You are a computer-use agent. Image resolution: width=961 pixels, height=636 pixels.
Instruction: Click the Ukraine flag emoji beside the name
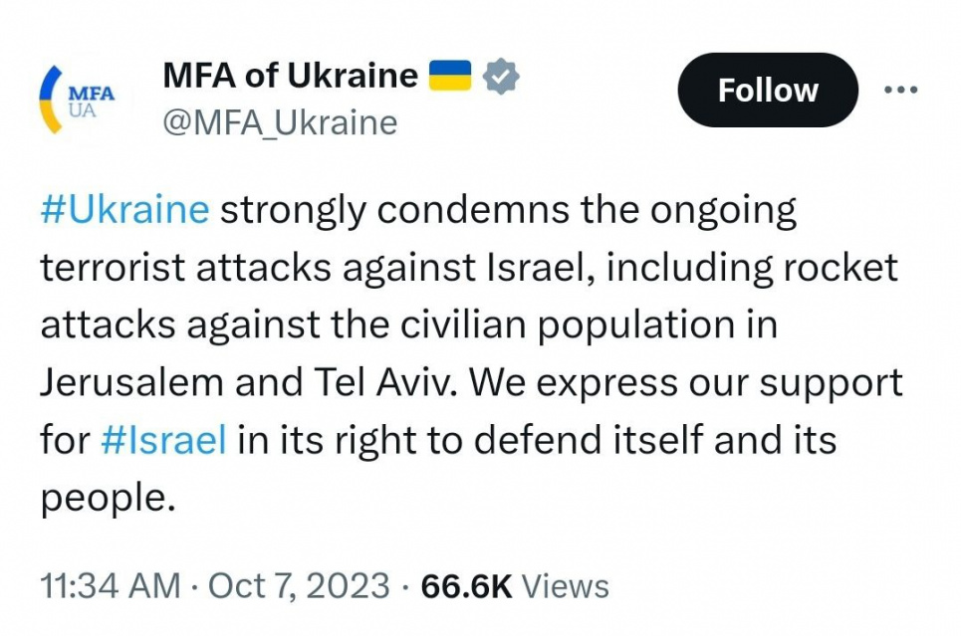pyautogui.click(x=450, y=76)
